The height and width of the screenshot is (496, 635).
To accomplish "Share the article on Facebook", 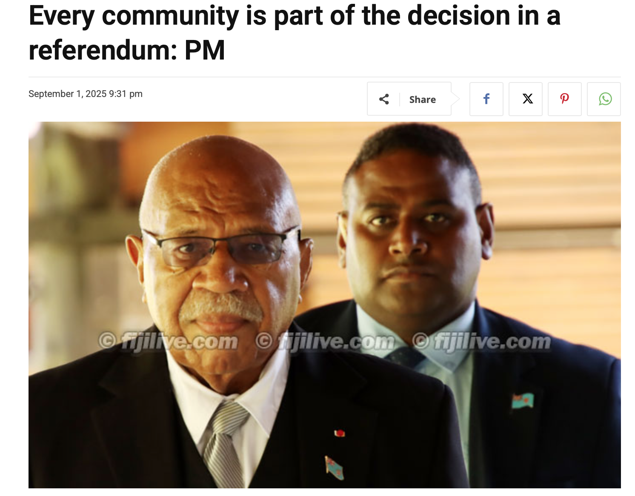I will 486,99.
